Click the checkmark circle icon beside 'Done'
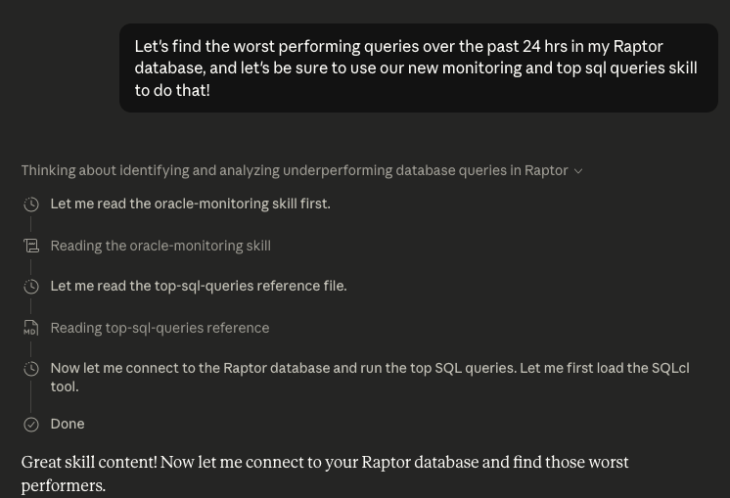The height and width of the screenshot is (498, 730). tap(31, 424)
